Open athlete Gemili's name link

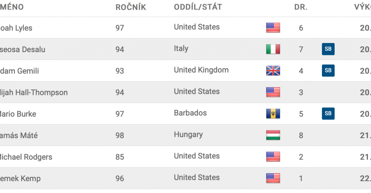19,71
